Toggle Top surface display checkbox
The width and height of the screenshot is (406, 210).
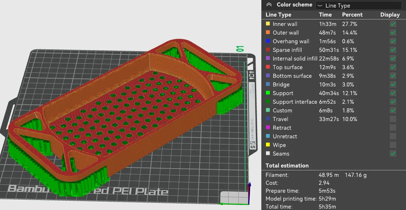393,67
